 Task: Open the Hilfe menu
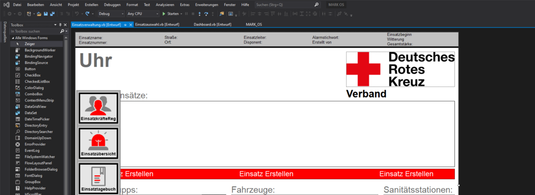pyautogui.click(x=245, y=5)
